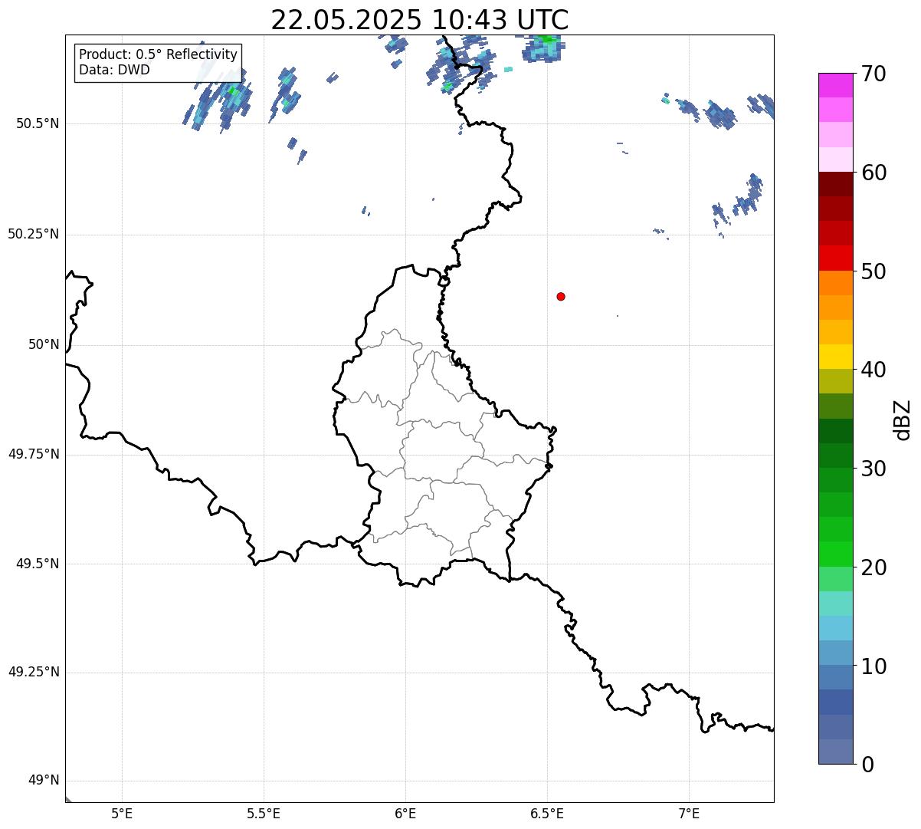Click the 50°N latitude label
The height and width of the screenshot is (829, 921).
click(x=44, y=344)
